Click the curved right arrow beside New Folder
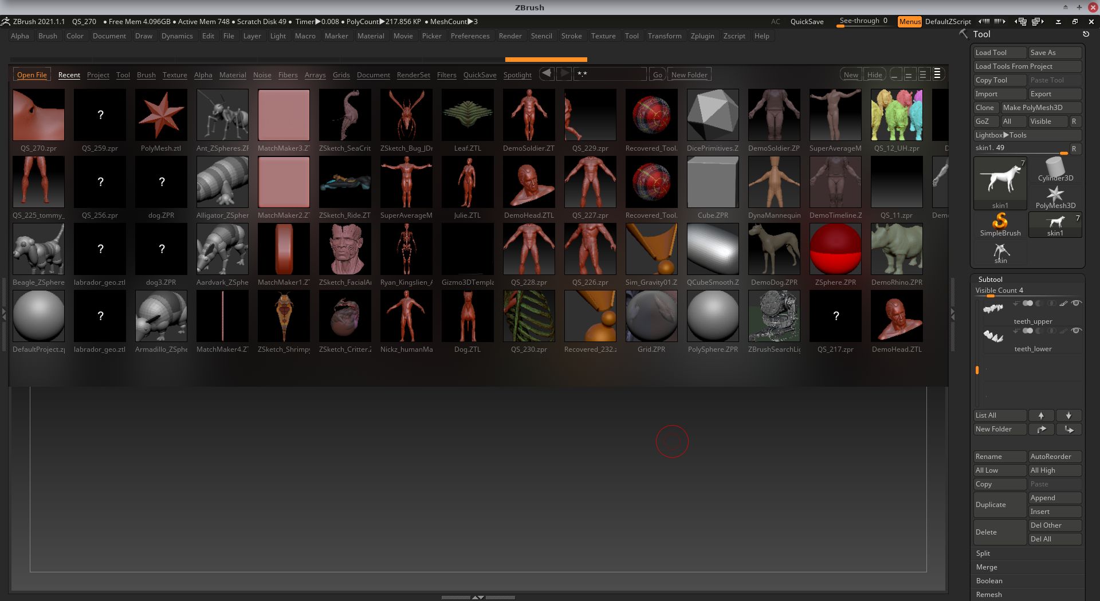1100x601 pixels. pos(1041,429)
